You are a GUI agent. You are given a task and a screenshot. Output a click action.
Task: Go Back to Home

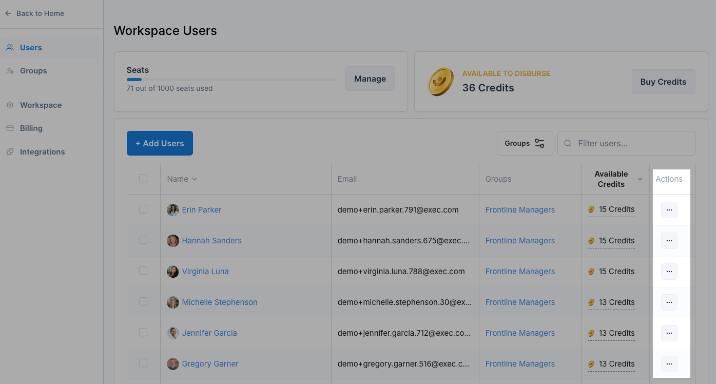[x=35, y=13]
